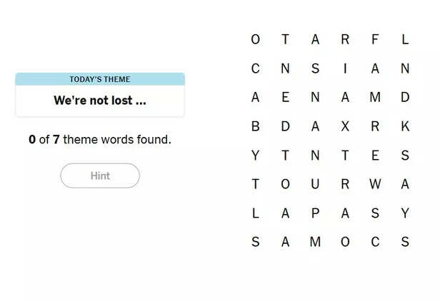Click the Hint button
Image resolution: width=440 pixels, height=301 pixels.
100,175
